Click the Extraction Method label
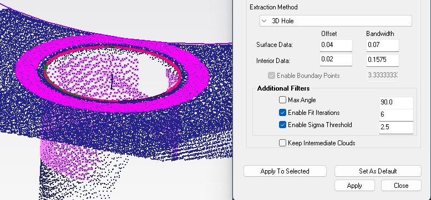The image size is (431, 200). (273, 7)
